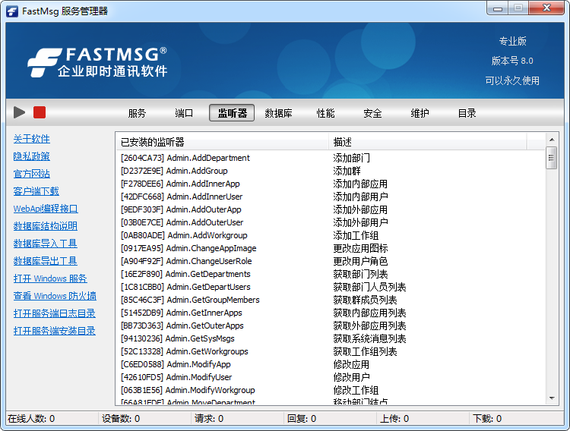The height and width of the screenshot is (431, 570).
Task: Select the Admin.GetOuterApps listener row
Action: pyautogui.click(x=330, y=326)
